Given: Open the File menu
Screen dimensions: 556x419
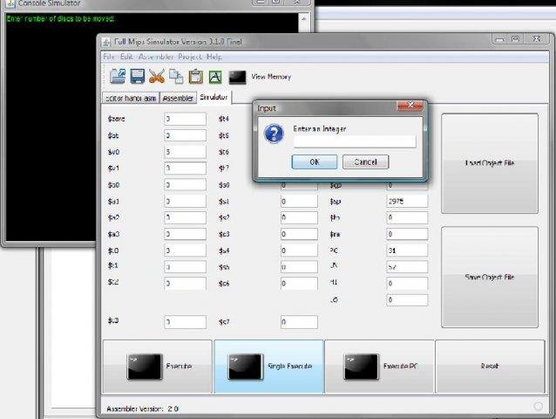Looking at the screenshot, I should pos(109,57).
